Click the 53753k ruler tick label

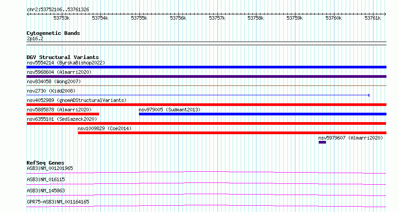(x=61, y=18)
